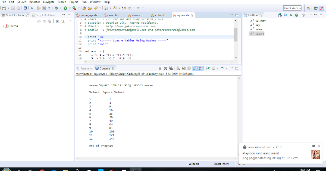This screenshot has height=171, width=326.
Task: Click the Terminate square icon in Console toolbar
Action: [x=160, y=68]
